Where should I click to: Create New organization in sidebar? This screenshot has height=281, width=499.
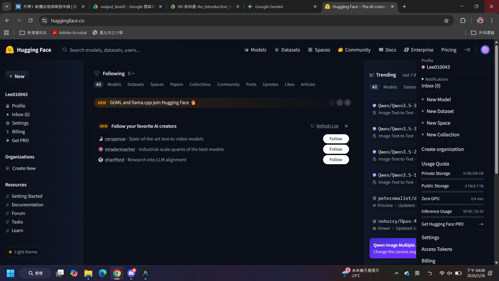tap(21, 168)
